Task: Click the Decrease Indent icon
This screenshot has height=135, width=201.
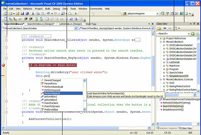Action: (x=26, y=19)
